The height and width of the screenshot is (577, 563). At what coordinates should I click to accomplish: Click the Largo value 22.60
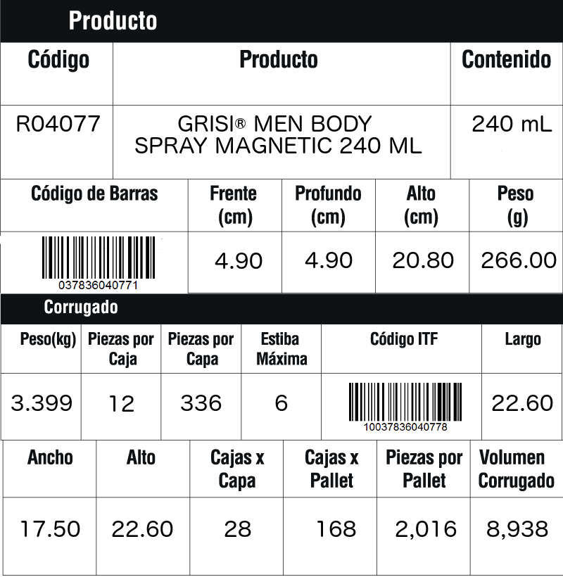(x=522, y=403)
